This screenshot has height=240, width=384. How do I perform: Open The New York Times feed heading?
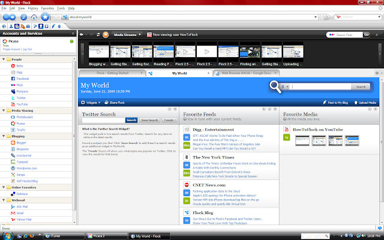(214, 157)
